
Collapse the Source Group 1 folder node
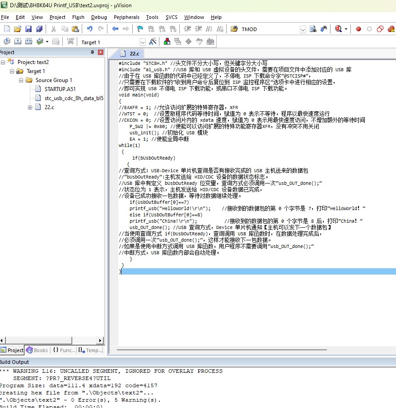21,80
